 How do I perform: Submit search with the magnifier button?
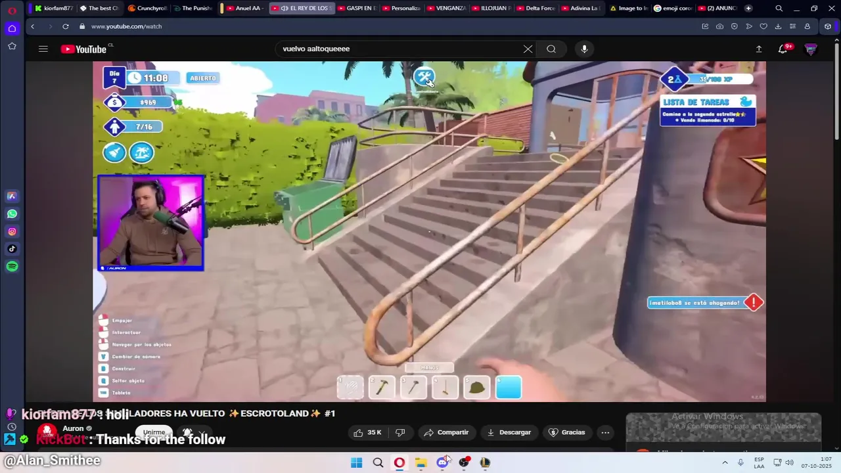[551, 49]
